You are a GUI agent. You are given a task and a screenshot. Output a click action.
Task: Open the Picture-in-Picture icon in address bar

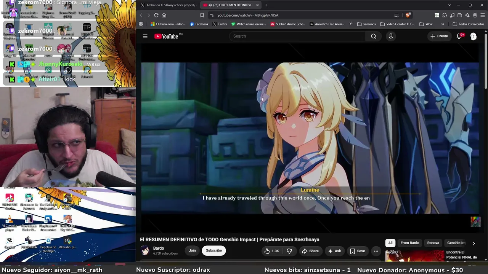click(x=396, y=15)
